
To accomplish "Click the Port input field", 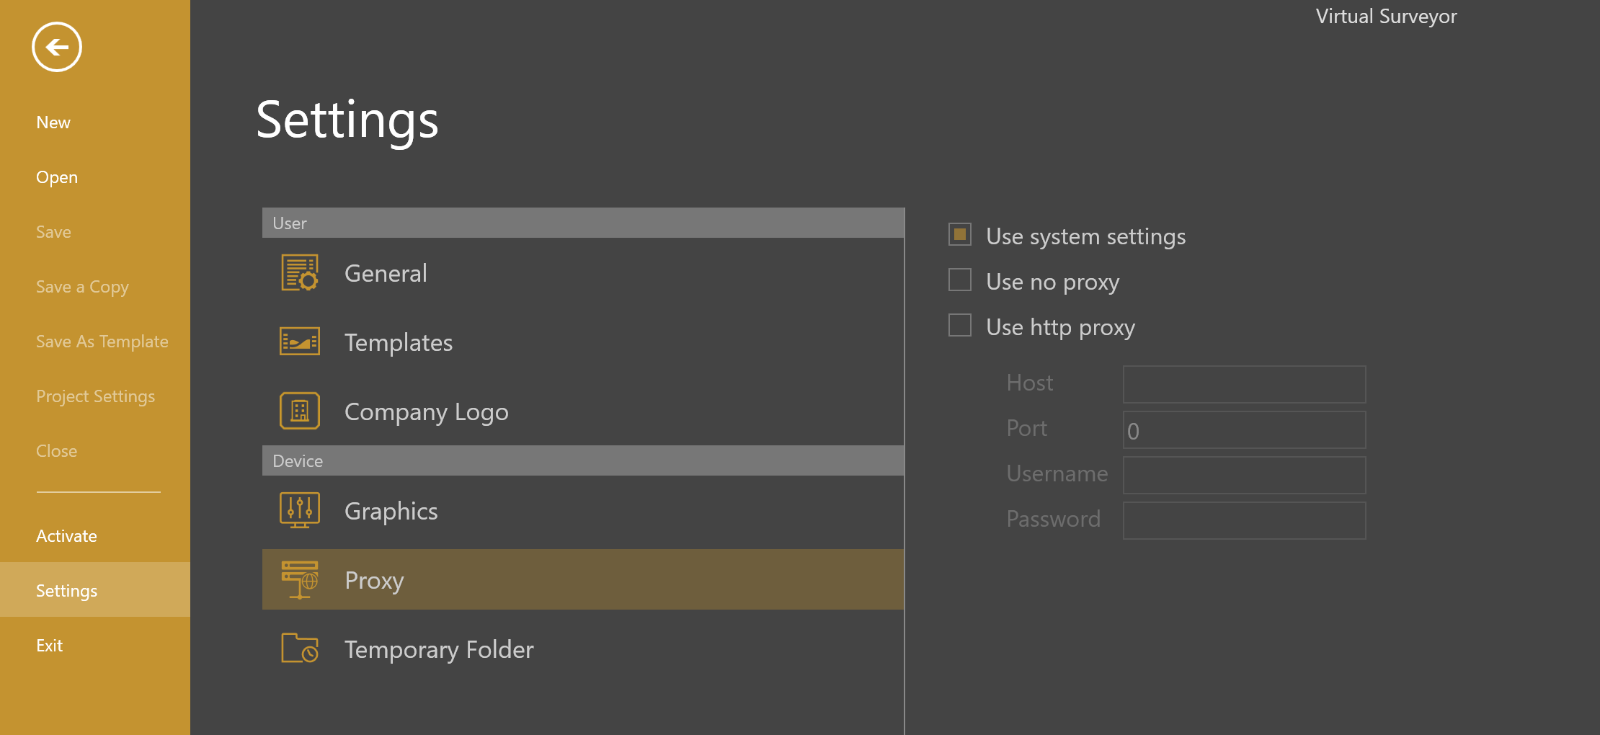I will (x=1243, y=429).
